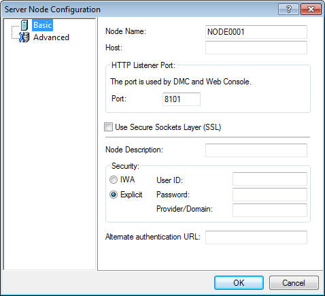
Task: Click the Alternate authentication URL field
Action: coord(256,237)
